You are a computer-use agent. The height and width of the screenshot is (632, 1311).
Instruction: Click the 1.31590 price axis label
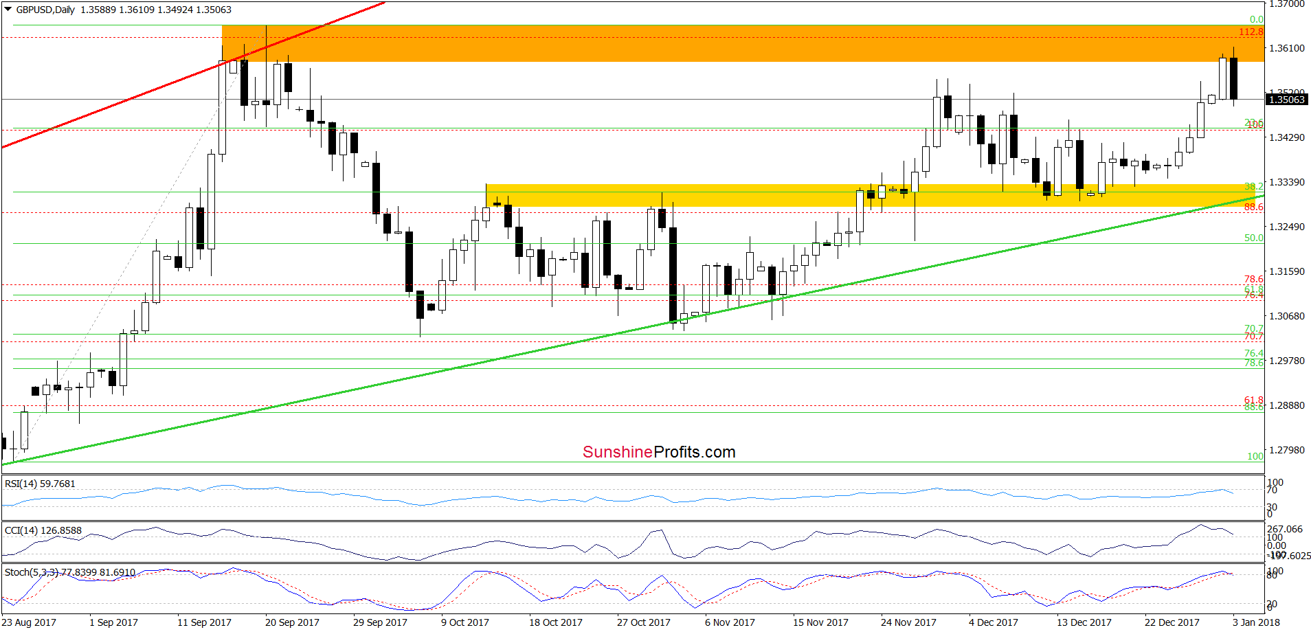[x=1286, y=271]
